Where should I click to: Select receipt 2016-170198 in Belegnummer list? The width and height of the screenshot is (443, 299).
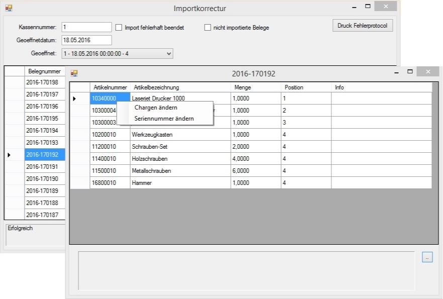tap(42, 82)
